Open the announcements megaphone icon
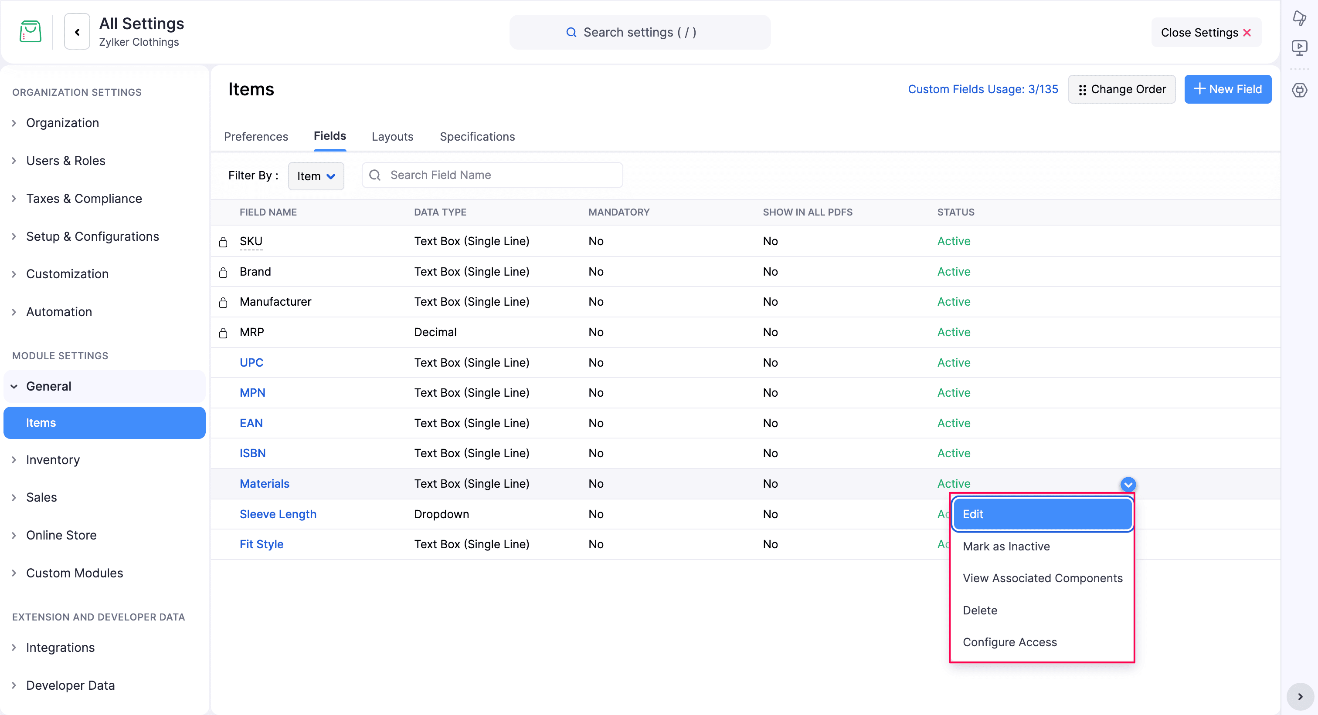The height and width of the screenshot is (715, 1318). tap(1299, 18)
